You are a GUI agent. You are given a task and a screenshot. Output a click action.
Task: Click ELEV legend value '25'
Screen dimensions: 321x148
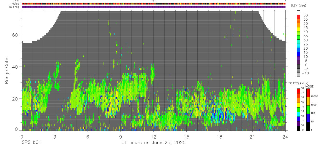305,44
